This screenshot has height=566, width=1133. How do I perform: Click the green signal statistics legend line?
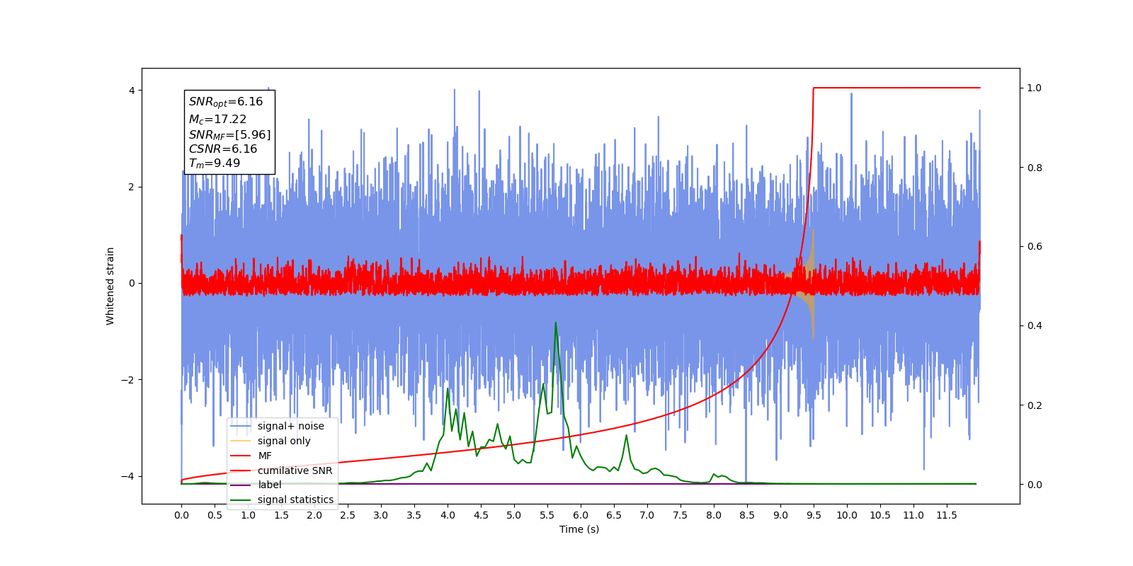tap(241, 500)
